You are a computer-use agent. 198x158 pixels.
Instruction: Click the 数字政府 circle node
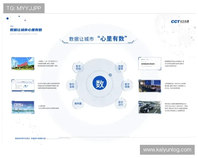(78, 67)
